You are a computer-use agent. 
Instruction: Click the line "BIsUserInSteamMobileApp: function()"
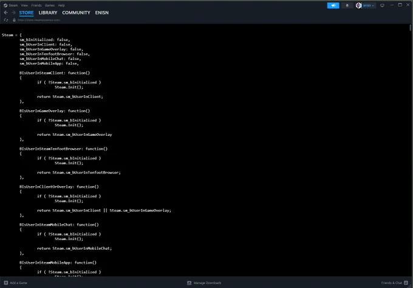click(x=58, y=262)
